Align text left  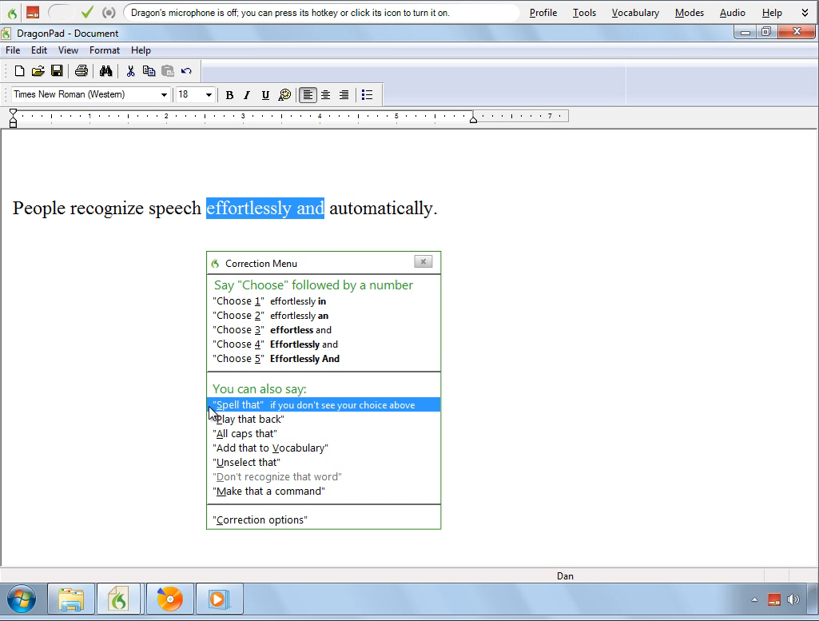[x=308, y=95]
